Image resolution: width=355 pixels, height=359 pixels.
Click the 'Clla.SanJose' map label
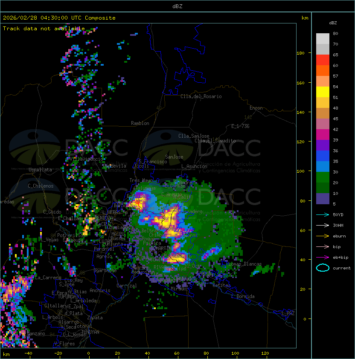tap(194, 136)
